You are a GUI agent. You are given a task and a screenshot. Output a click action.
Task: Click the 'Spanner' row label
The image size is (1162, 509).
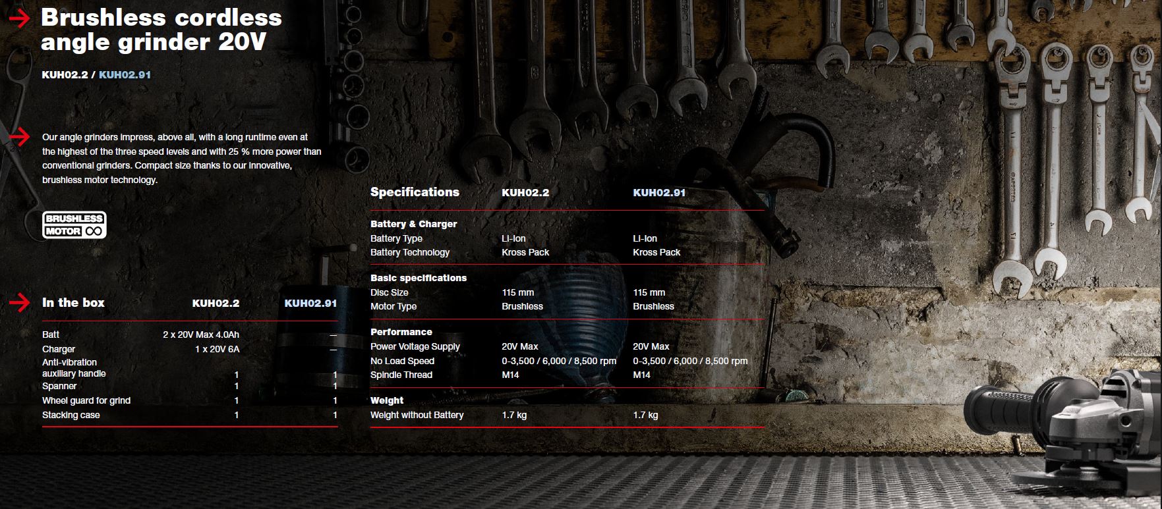pos(59,386)
